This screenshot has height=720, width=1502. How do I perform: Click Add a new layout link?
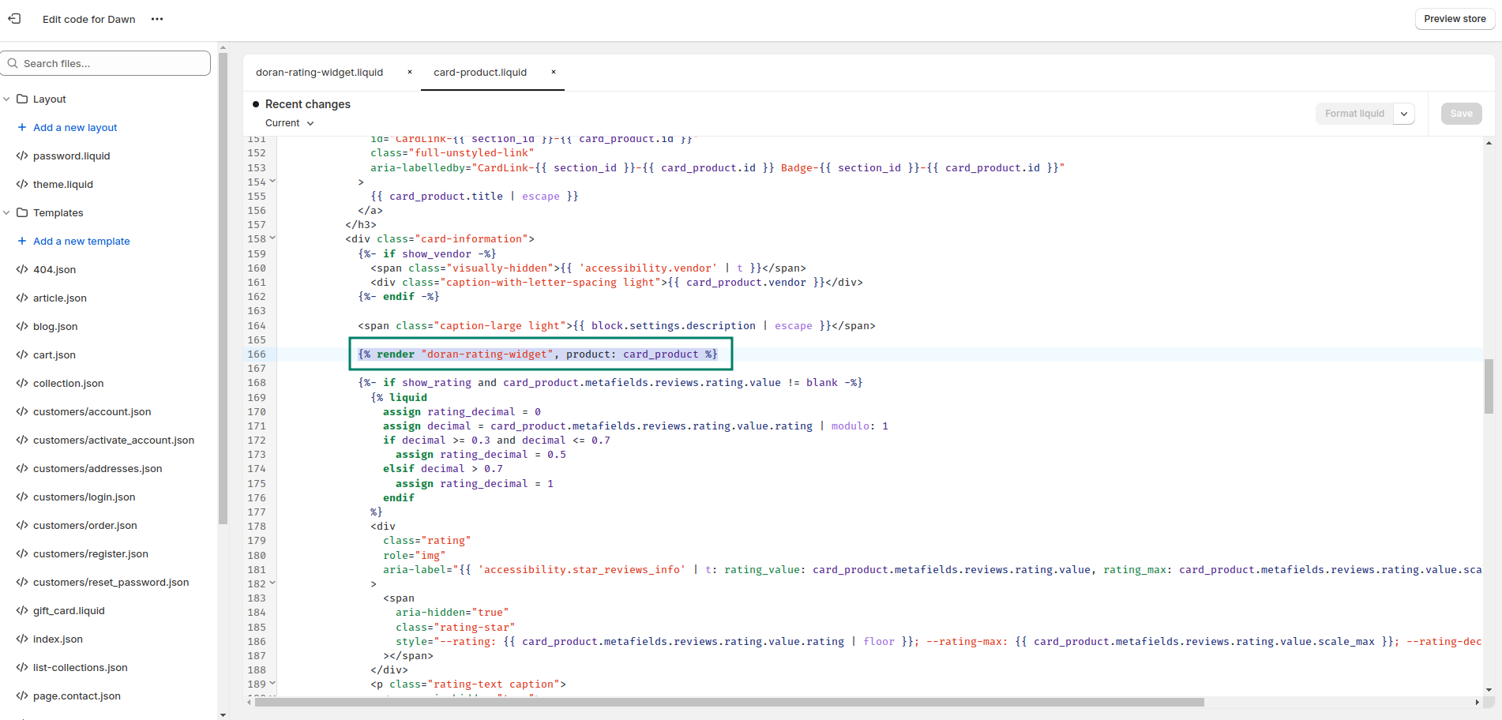point(75,128)
